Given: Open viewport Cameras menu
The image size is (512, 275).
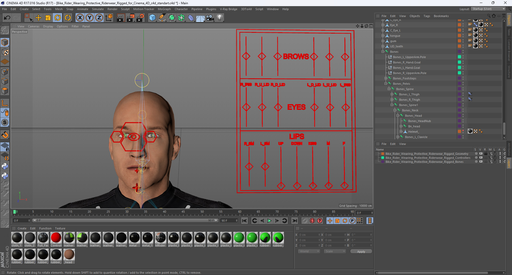Looking at the screenshot, I should (34, 26).
